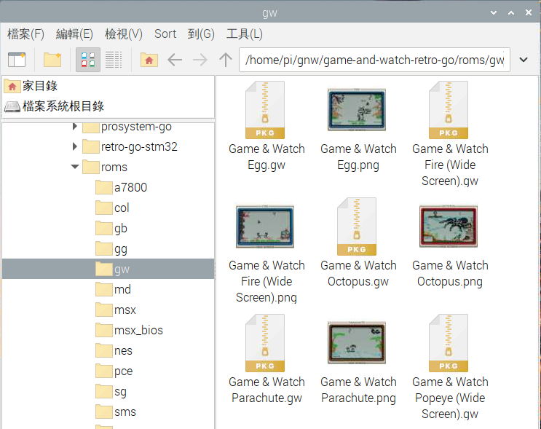This screenshot has height=429, width=541.
Task: Select 家目錄 in the places pane
Action: tap(108, 86)
